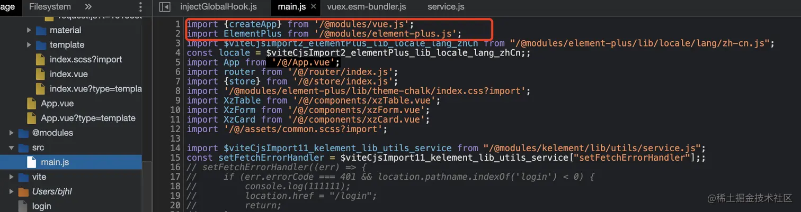Click line number 14 in the gutter

click(x=175, y=148)
